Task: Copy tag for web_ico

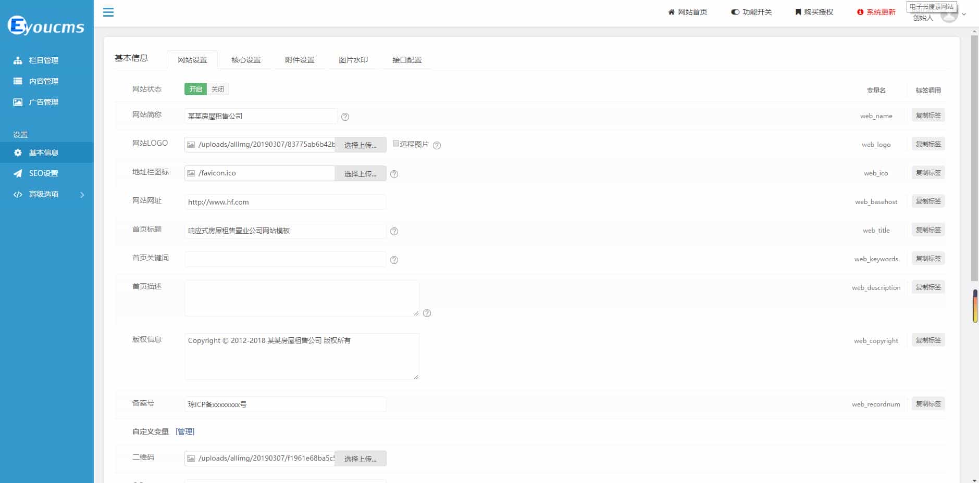Action: (x=928, y=173)
